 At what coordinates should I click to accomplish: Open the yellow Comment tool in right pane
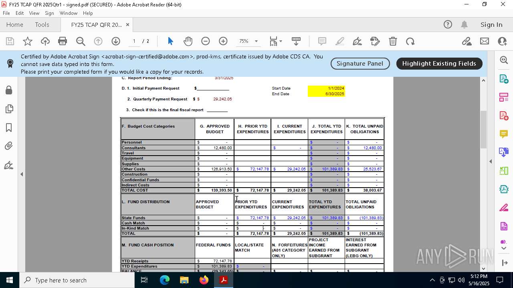pos(504,134)
